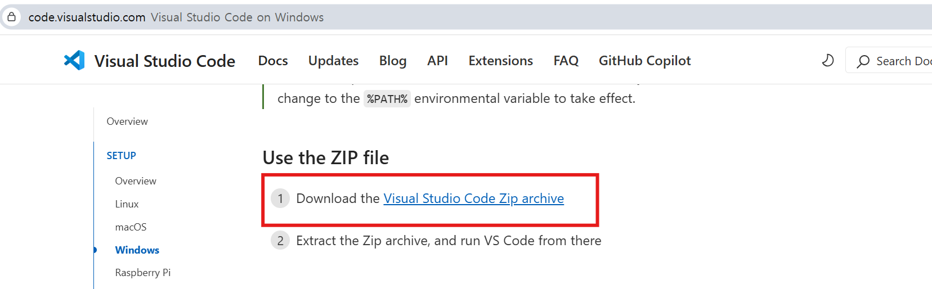Click the Search Docs field
Viewport: 932px width, 289px height.
point(889,60)
